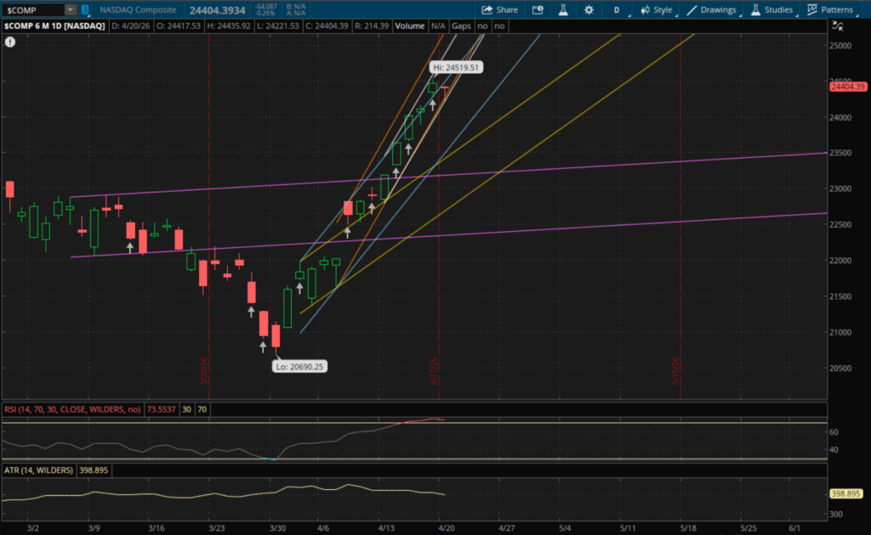Click inside the $COMP symbol field
The height and width of the screenshot is (535, 871).
[x=32, y=10]
